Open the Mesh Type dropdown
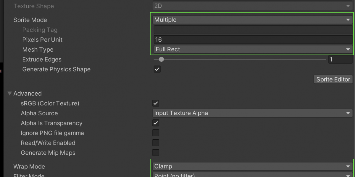The width and height of the screenshot is (355, 177). pos(252,50)
